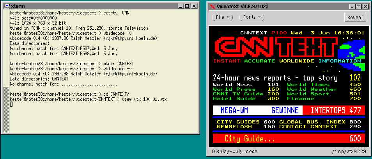Open the File menu in VideoteXt

click(x=222, y=17)
